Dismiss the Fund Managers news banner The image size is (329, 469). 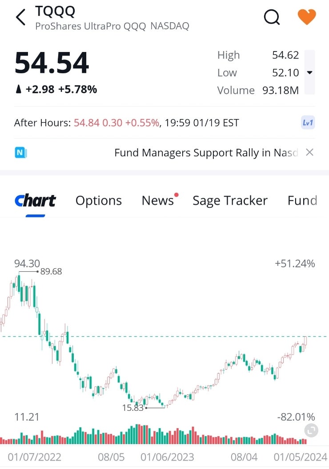point(310,152)
